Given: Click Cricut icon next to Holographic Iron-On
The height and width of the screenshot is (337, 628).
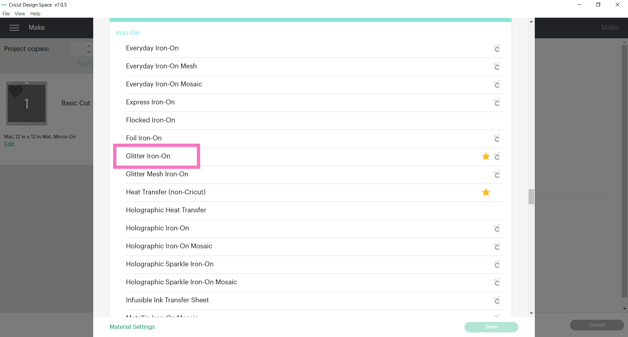Looking at the screenshot, I should point(497,228).
